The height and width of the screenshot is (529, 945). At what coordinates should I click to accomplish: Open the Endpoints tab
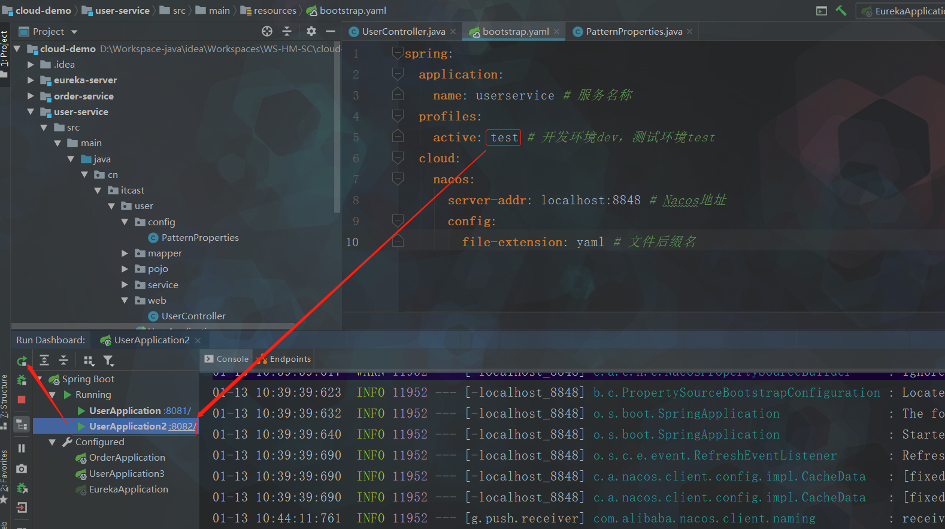pyautogui.click(x=284, y=359)
